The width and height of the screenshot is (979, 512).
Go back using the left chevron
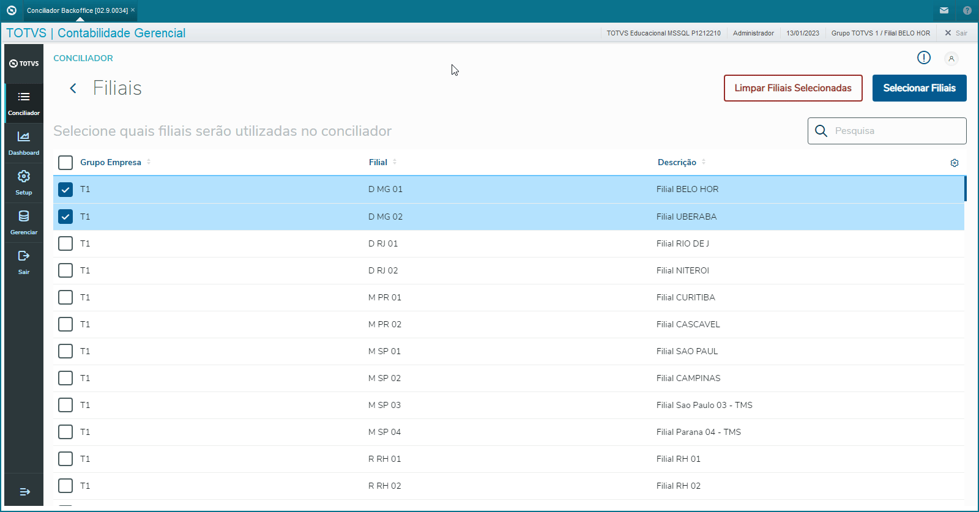tap(73, 89)
